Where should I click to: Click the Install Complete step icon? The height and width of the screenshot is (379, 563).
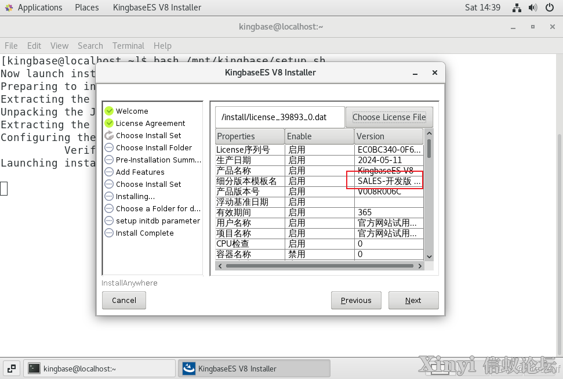[x=109, y=233]
